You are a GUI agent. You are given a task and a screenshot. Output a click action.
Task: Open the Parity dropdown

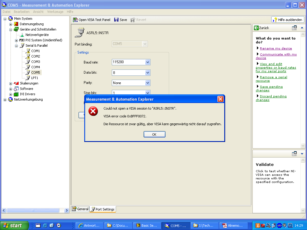point(148,83)
